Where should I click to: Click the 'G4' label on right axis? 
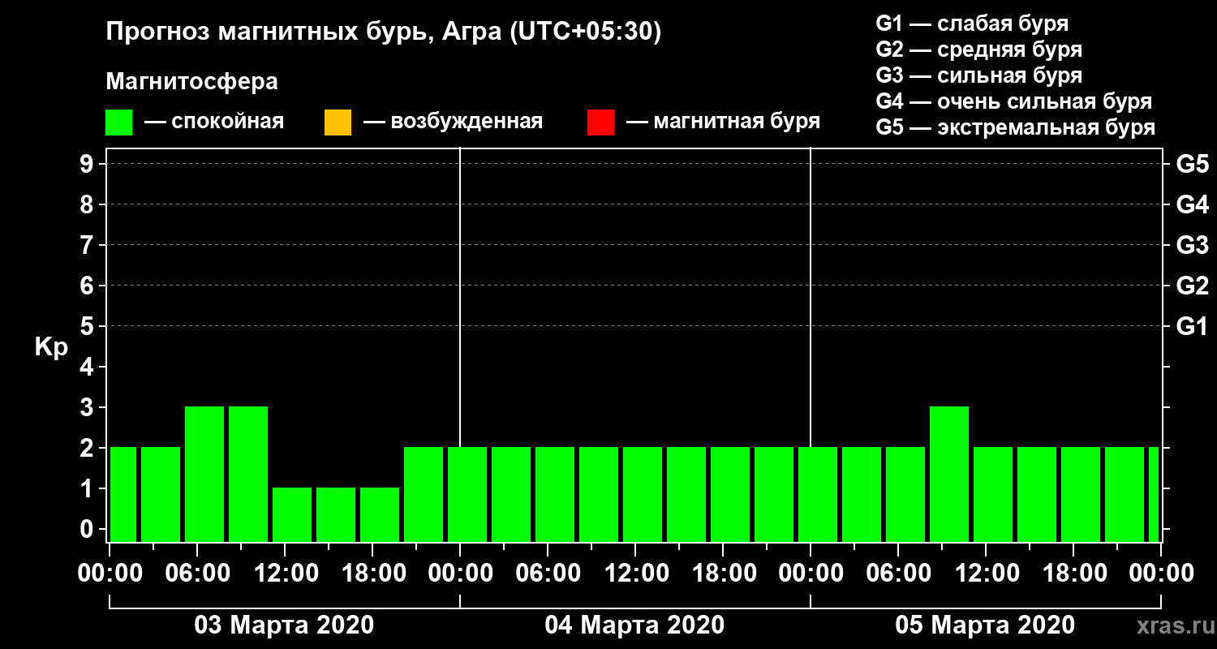(1192, 204)
